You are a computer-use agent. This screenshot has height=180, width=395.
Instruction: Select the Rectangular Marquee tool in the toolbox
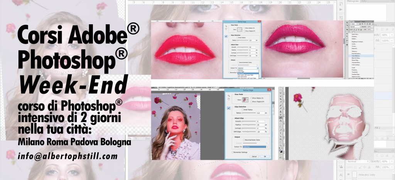[281, 90]
